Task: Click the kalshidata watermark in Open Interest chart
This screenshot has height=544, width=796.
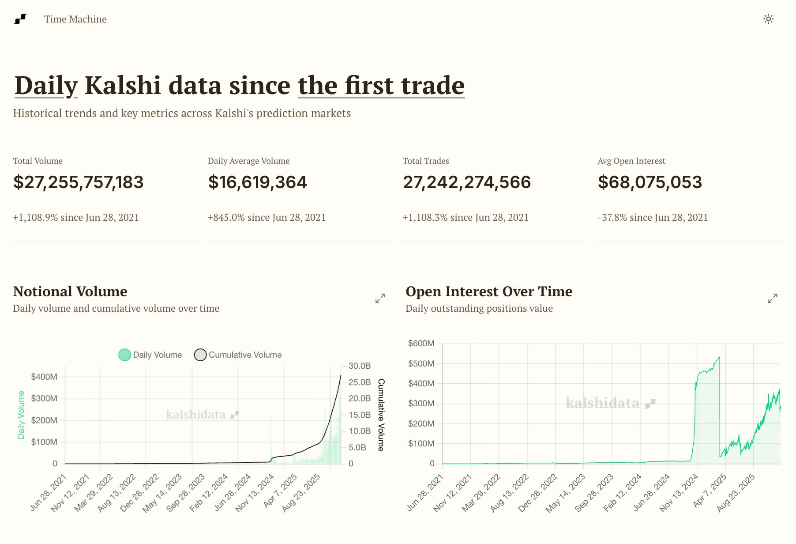Action: (611, 403)
